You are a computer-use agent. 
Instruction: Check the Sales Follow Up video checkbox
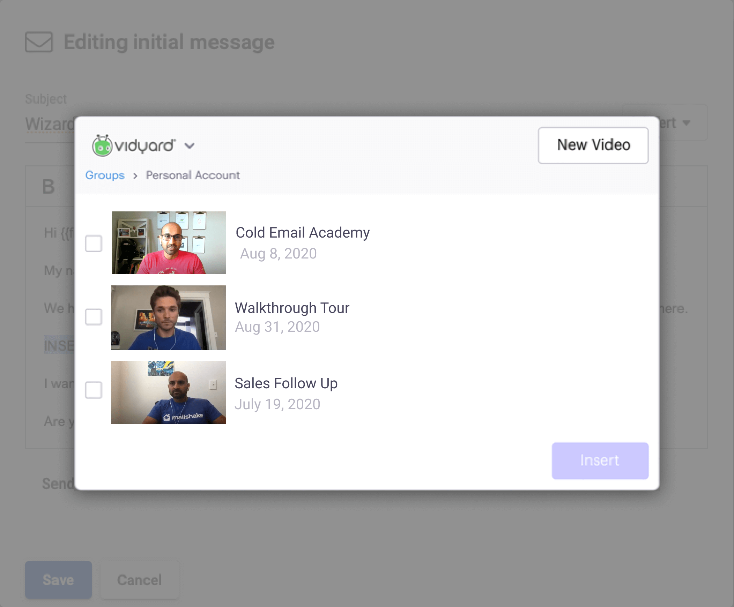pos(93,390)
